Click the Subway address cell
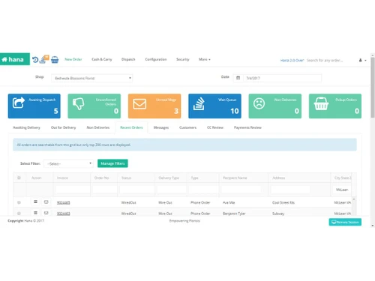 278,214
